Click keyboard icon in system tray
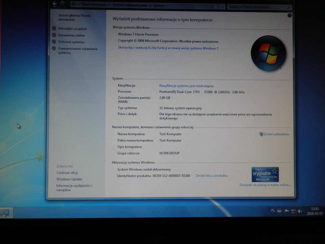The height and width of the screenshot is (244, 325). click(279, 211)
